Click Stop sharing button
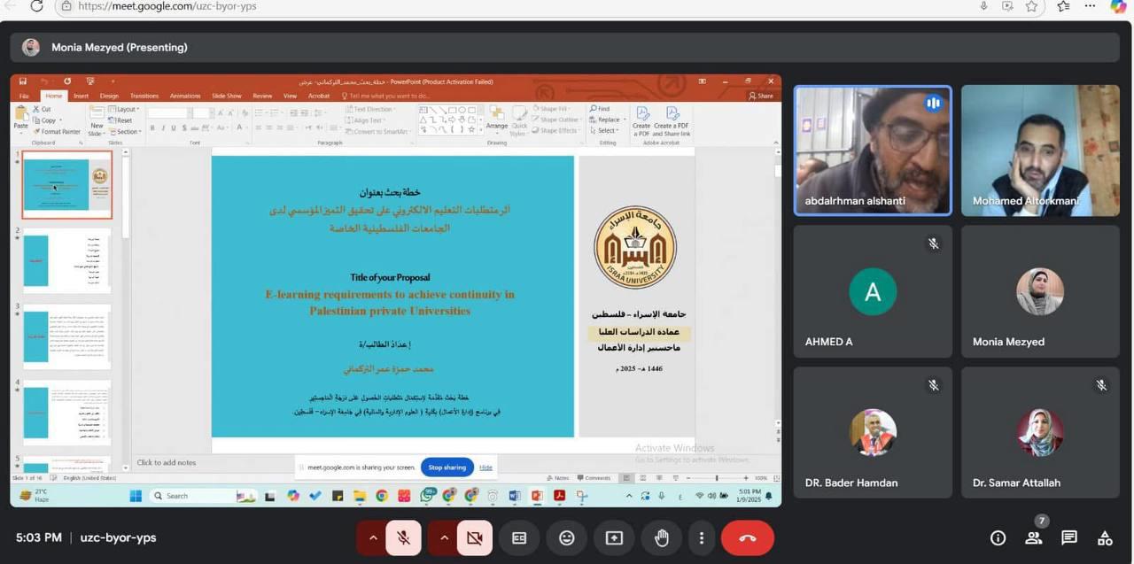 coord(447,467)
